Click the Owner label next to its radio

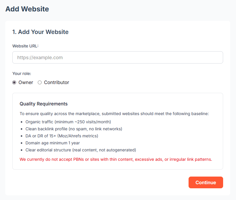point(26,82)
